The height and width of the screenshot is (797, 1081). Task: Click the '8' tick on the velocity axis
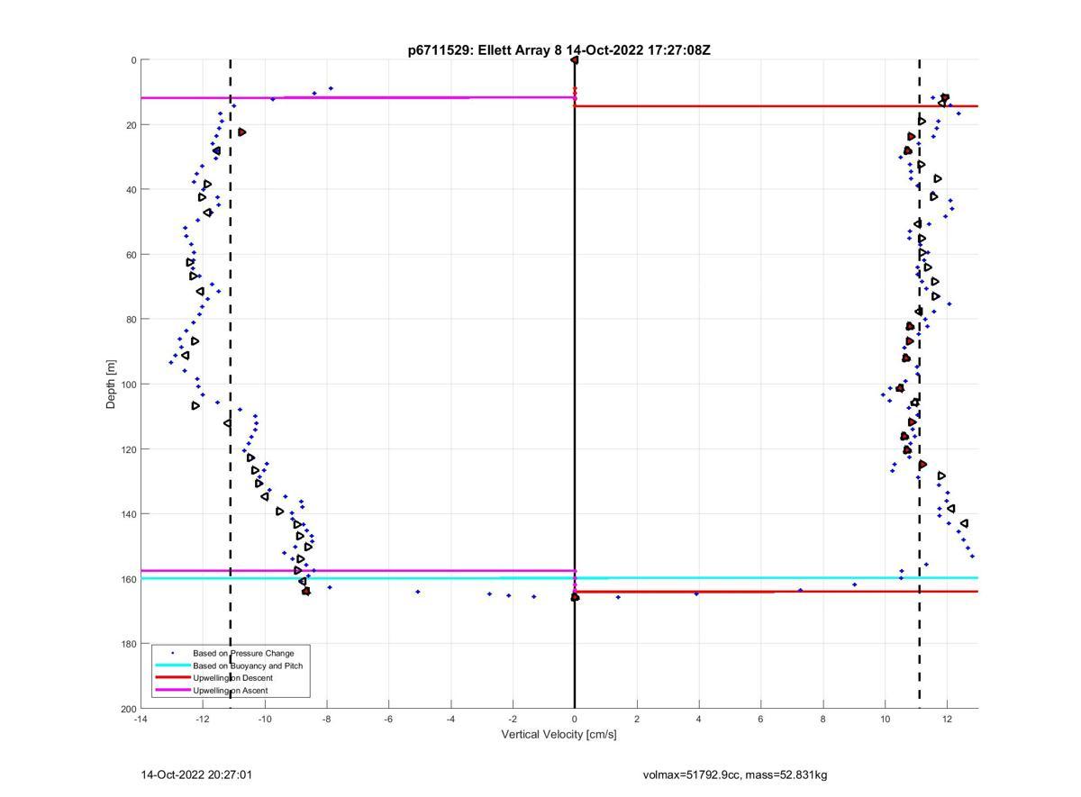[x=823, y=719]
